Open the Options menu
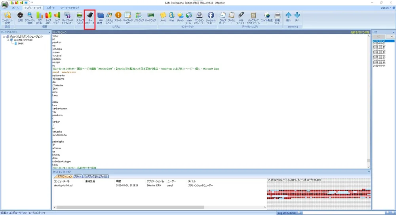The width and height of the screenshot is (396, 215). click(x=386, y=8)
